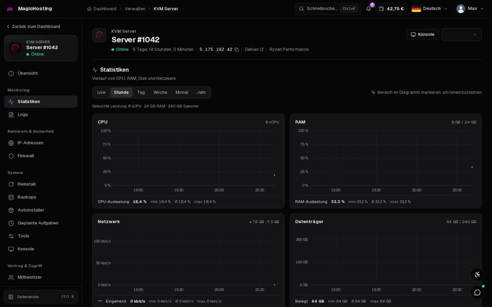Click the sidebar Konsole monitor icon
This screenshot has width=492, height=307.
(x=11, y=249)
